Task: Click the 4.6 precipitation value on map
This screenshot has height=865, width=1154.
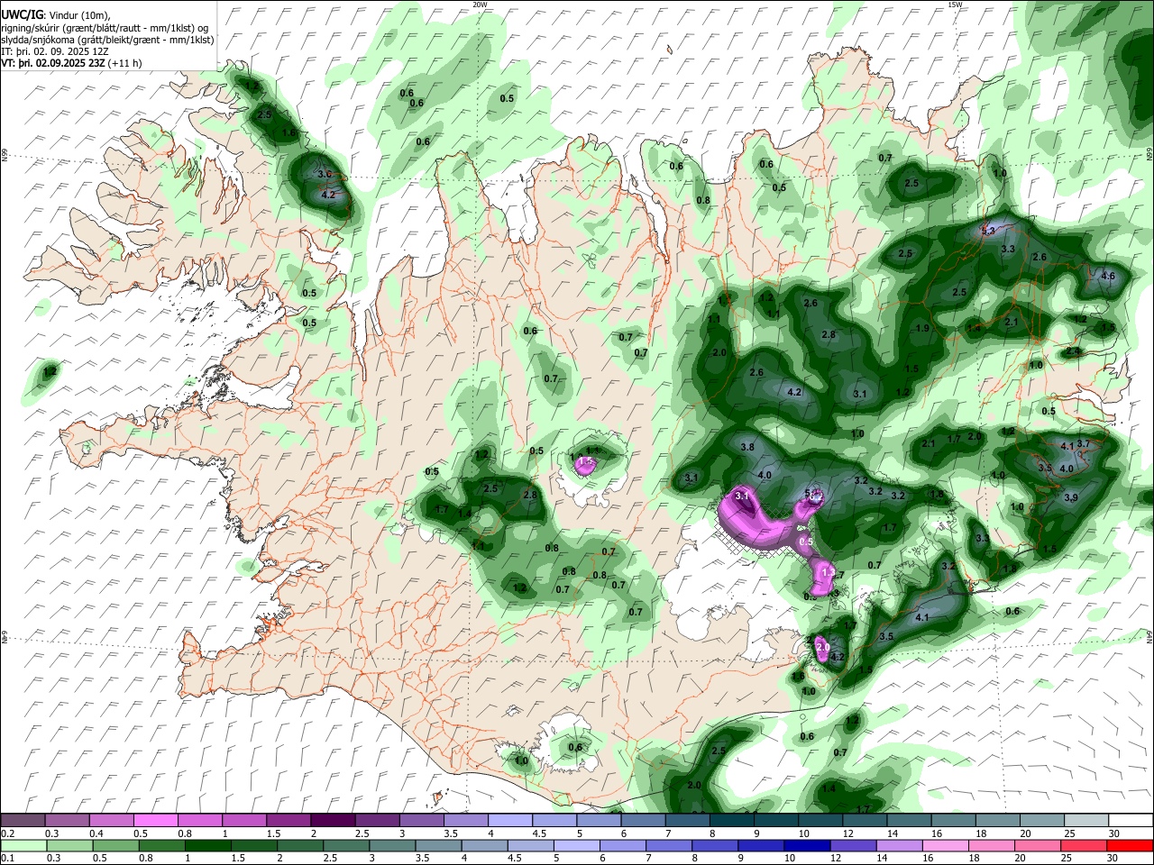Action: tap(1108, 276)
